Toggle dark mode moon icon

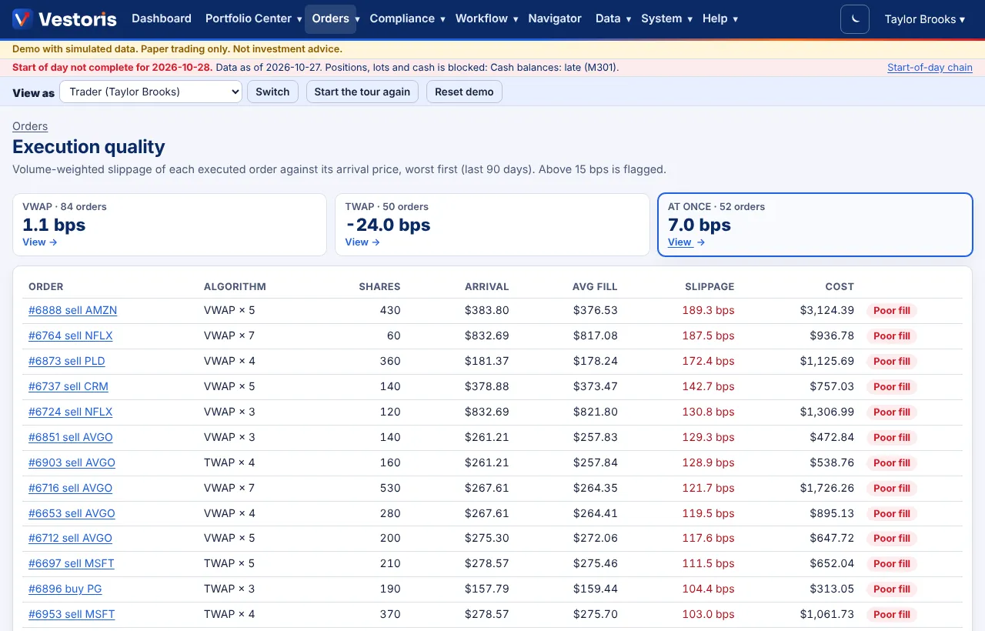(855, 18)
